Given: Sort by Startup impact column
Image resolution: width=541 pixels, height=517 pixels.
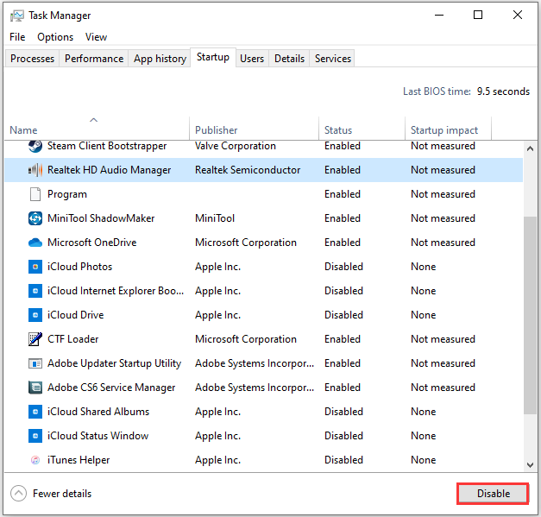Looking at the screenshot, I should tap(444, 130).
